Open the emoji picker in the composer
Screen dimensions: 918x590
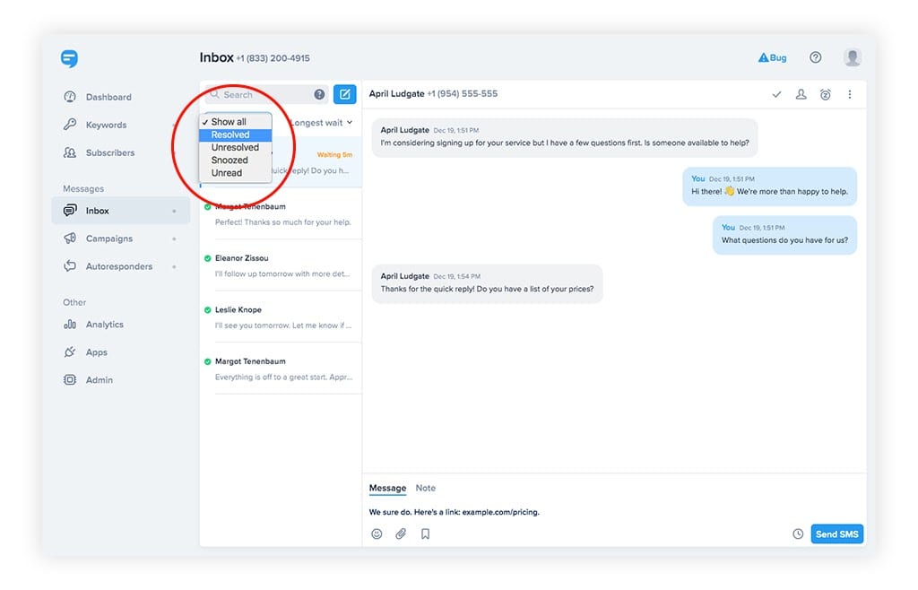[377, 534]
